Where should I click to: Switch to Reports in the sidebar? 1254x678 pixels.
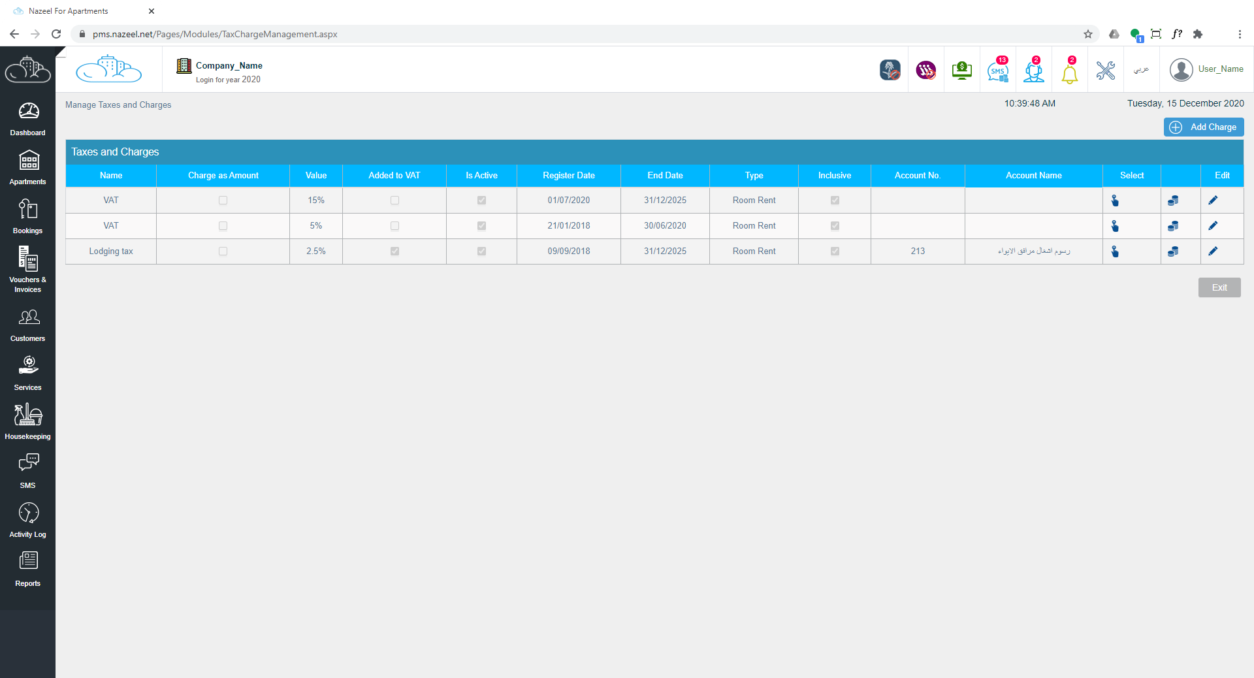tap(27, 567)
